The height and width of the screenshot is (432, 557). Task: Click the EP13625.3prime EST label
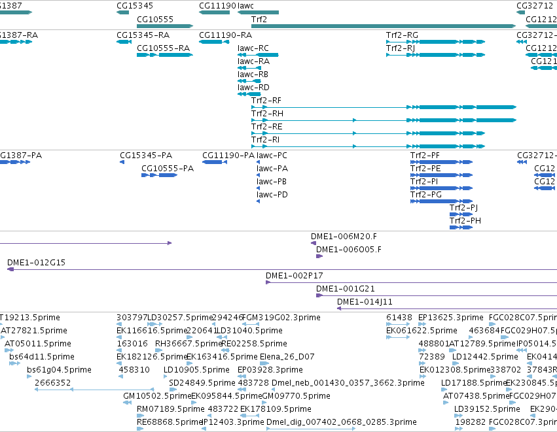(451, 318)
